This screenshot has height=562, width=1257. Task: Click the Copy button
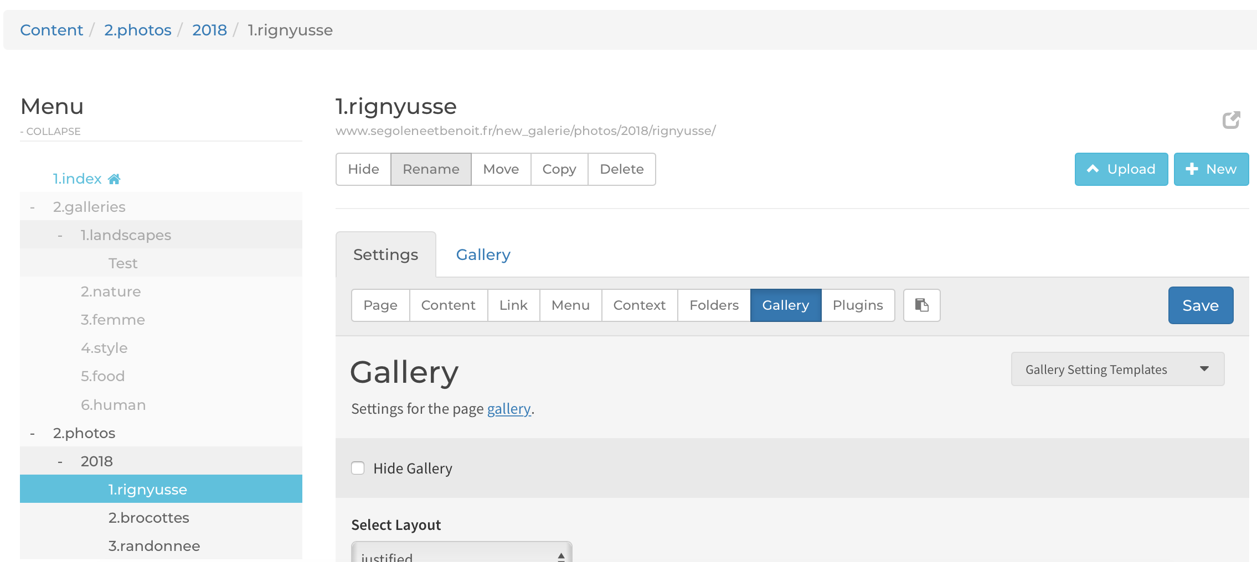[559, 169]
